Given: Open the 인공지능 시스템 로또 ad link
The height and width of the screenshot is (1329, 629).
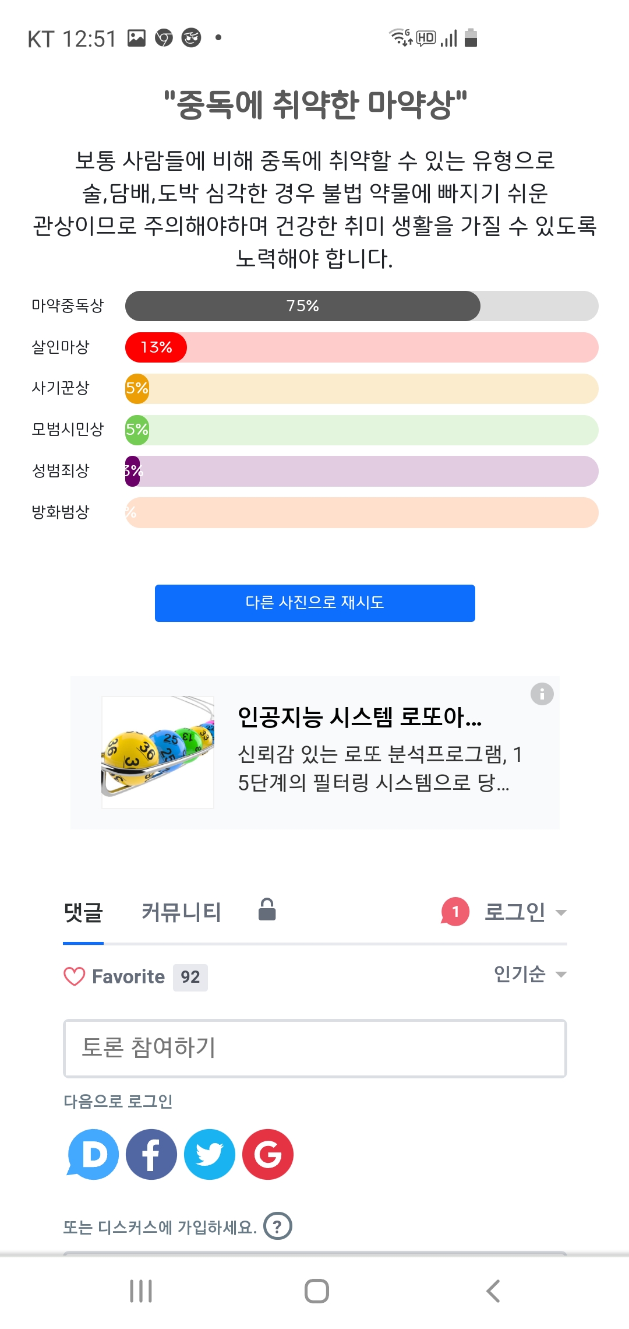Looking at the screenshot, I should [360, 717].
